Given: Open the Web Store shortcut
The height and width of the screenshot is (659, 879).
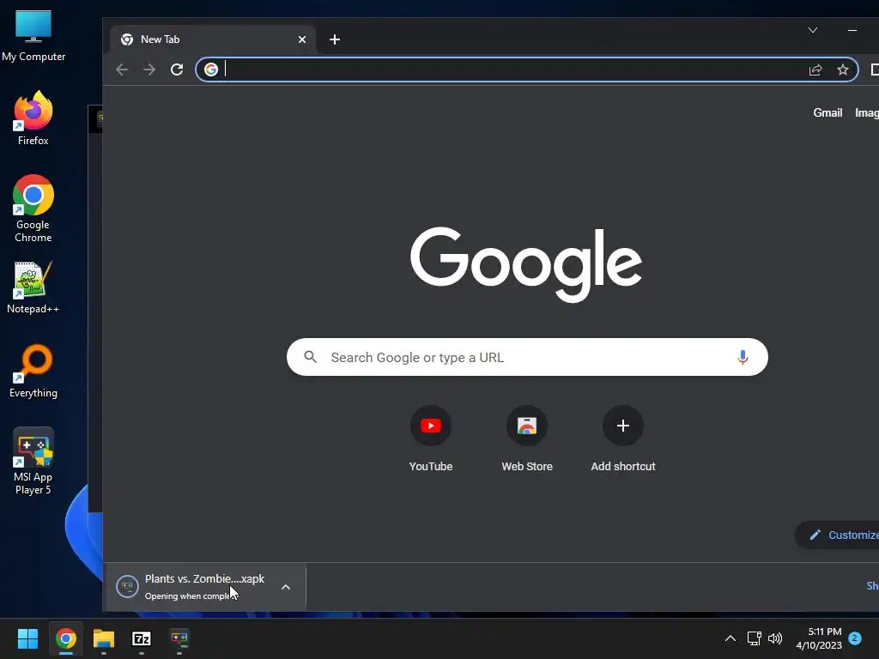Looking at the screenshot, I should coord(527,438).
